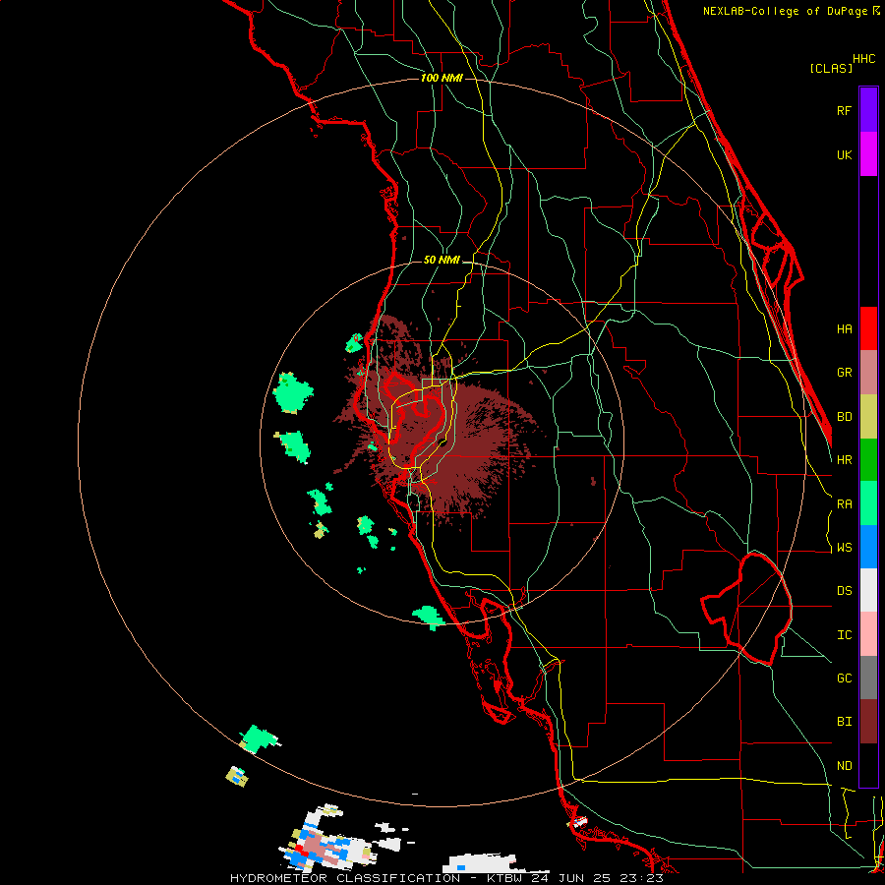Screen dimensions: 885x885
Task: Click the GC gray legend swatch
Action: (x=868, y=678)
